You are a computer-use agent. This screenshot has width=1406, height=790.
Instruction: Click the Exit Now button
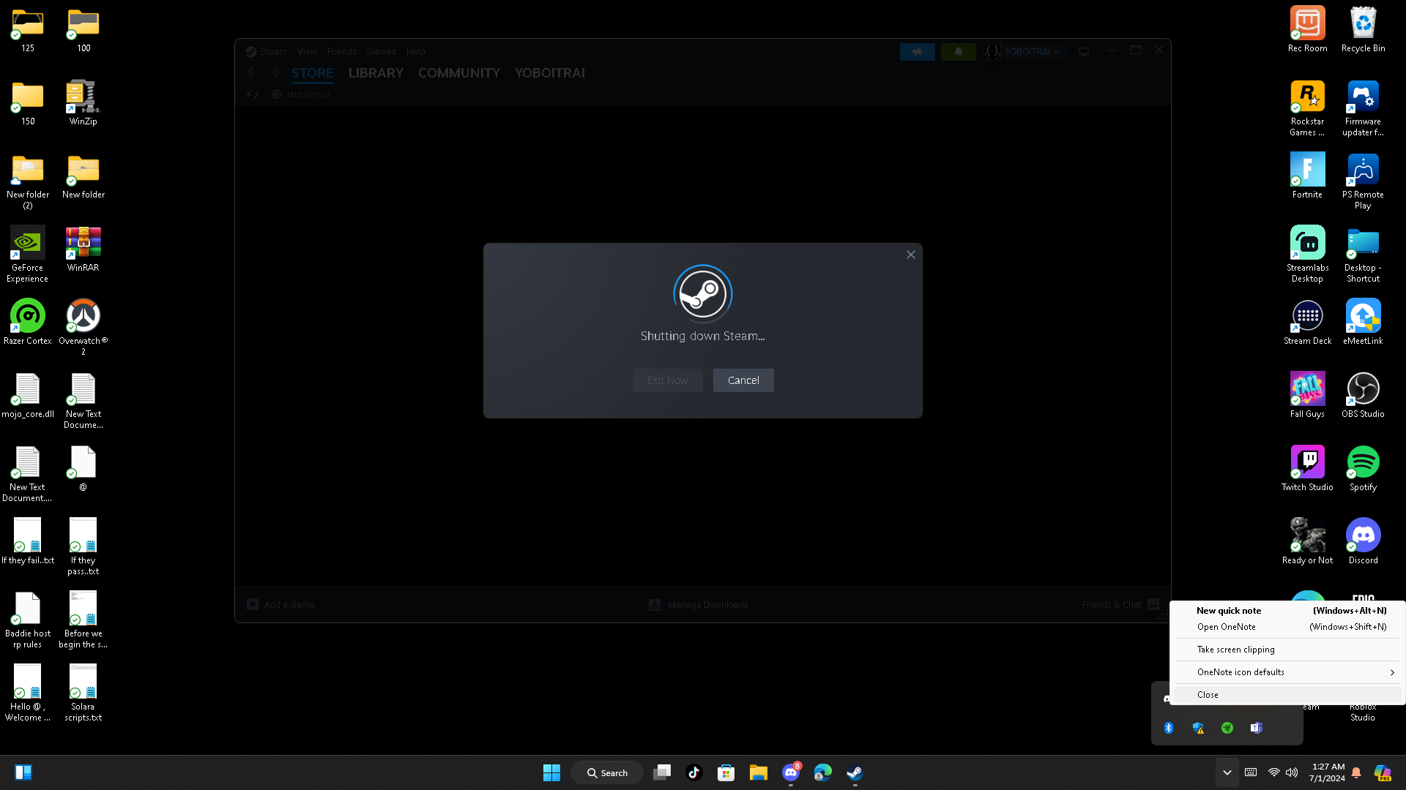pos(667,380)
